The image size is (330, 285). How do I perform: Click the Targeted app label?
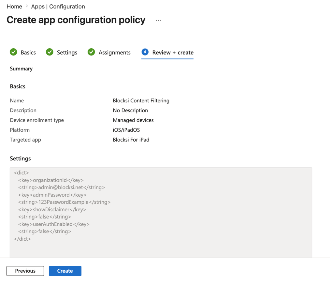[x=25, y=140]
